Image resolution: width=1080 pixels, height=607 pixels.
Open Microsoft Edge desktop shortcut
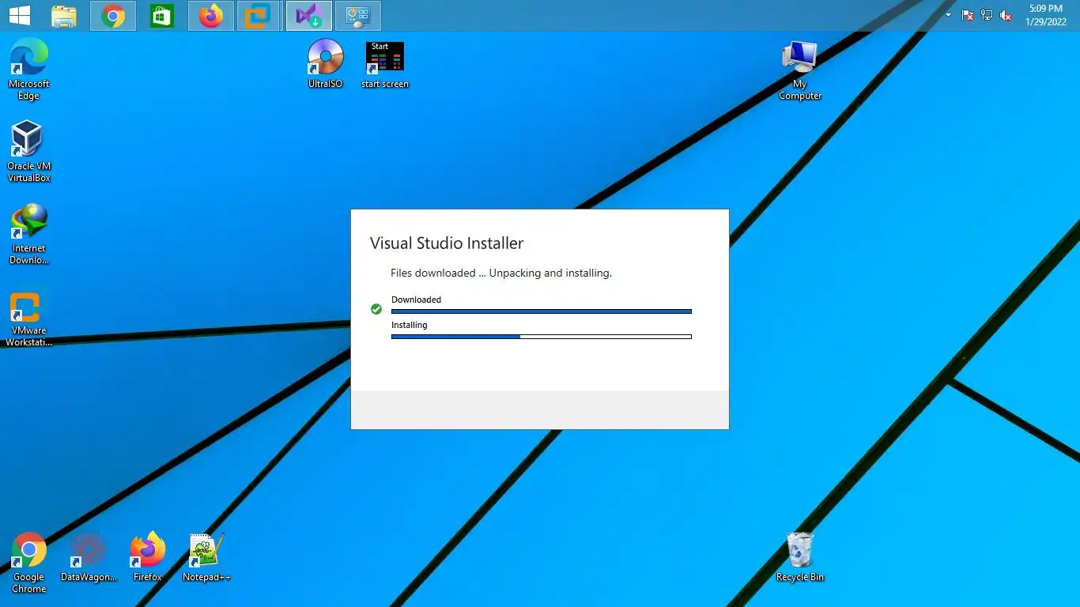[x=29, y=70]
